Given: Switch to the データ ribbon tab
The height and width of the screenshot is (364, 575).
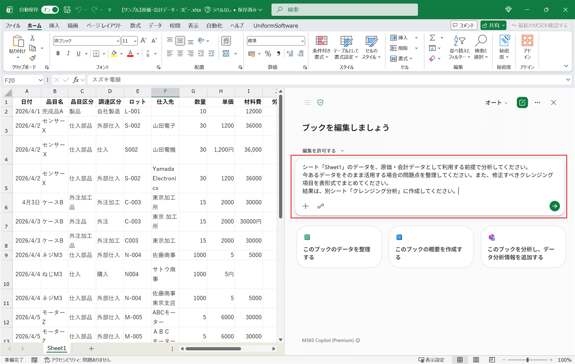Looking at the screenshot, I should point(155,26).
